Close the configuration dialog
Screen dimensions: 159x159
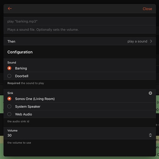tap(147, 9)
